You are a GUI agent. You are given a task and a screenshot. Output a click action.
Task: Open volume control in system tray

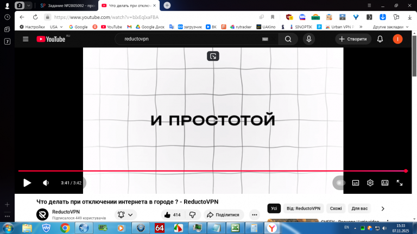point(384,228)
